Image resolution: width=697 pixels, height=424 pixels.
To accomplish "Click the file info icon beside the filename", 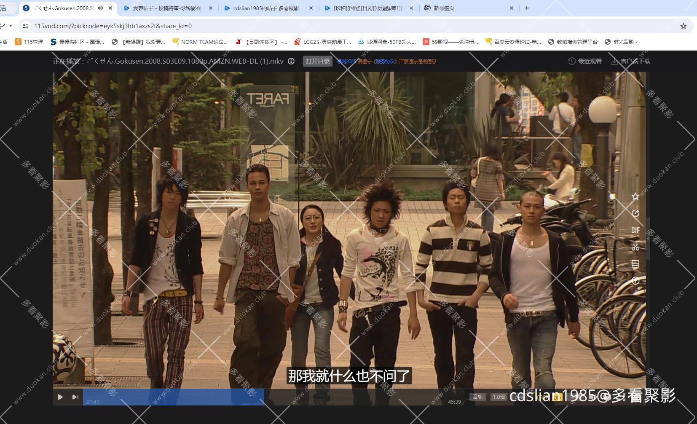I will (291, 61).
